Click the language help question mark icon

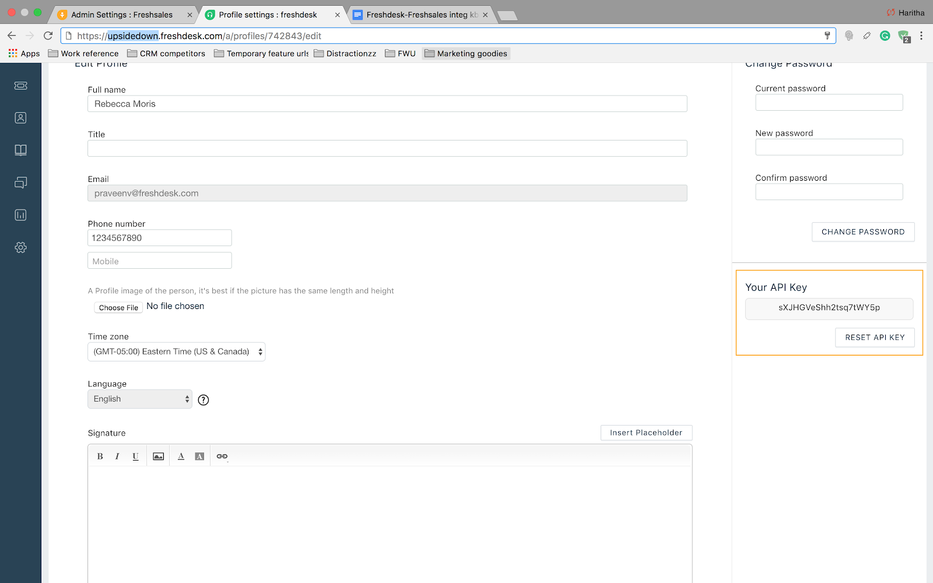coord(203,400)
